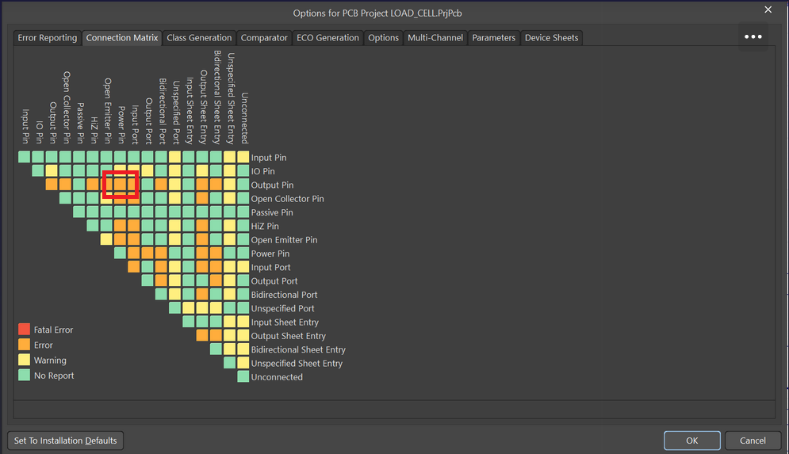Toggle Output Sheet Entry row Unconnected cell
789x454 pixels.
coord(243,335)
